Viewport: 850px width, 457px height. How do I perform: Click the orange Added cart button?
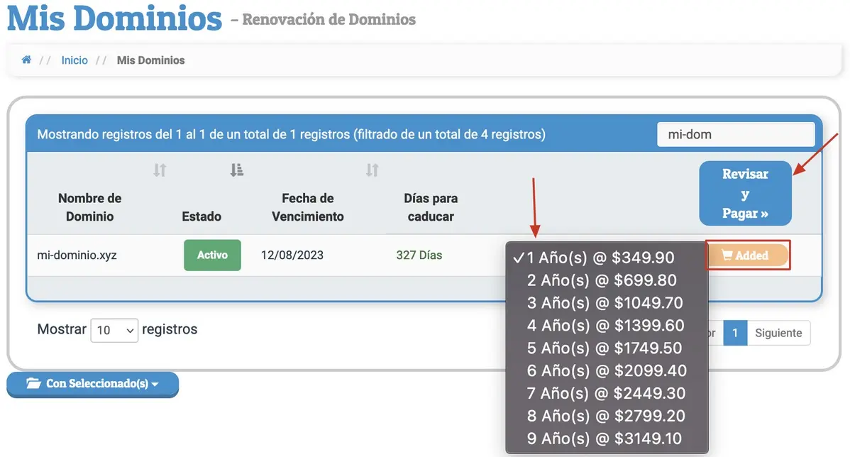(747, 255)
